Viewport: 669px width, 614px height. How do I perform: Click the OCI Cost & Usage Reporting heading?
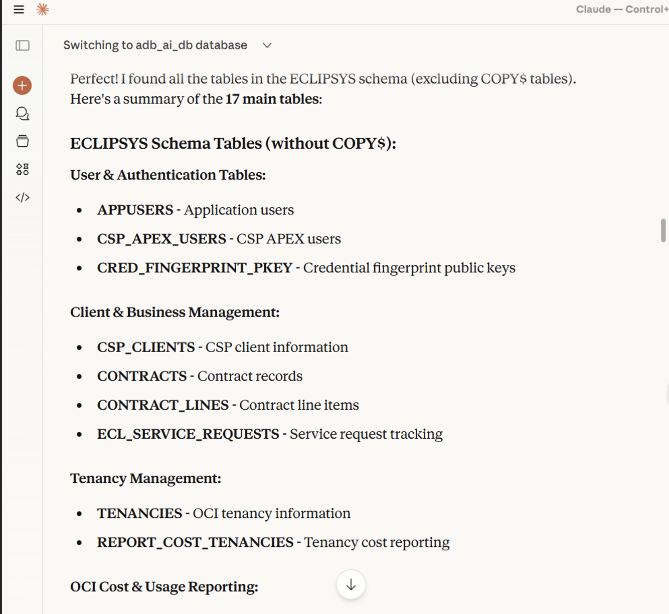pyautogui.click(x=164, y=586)
